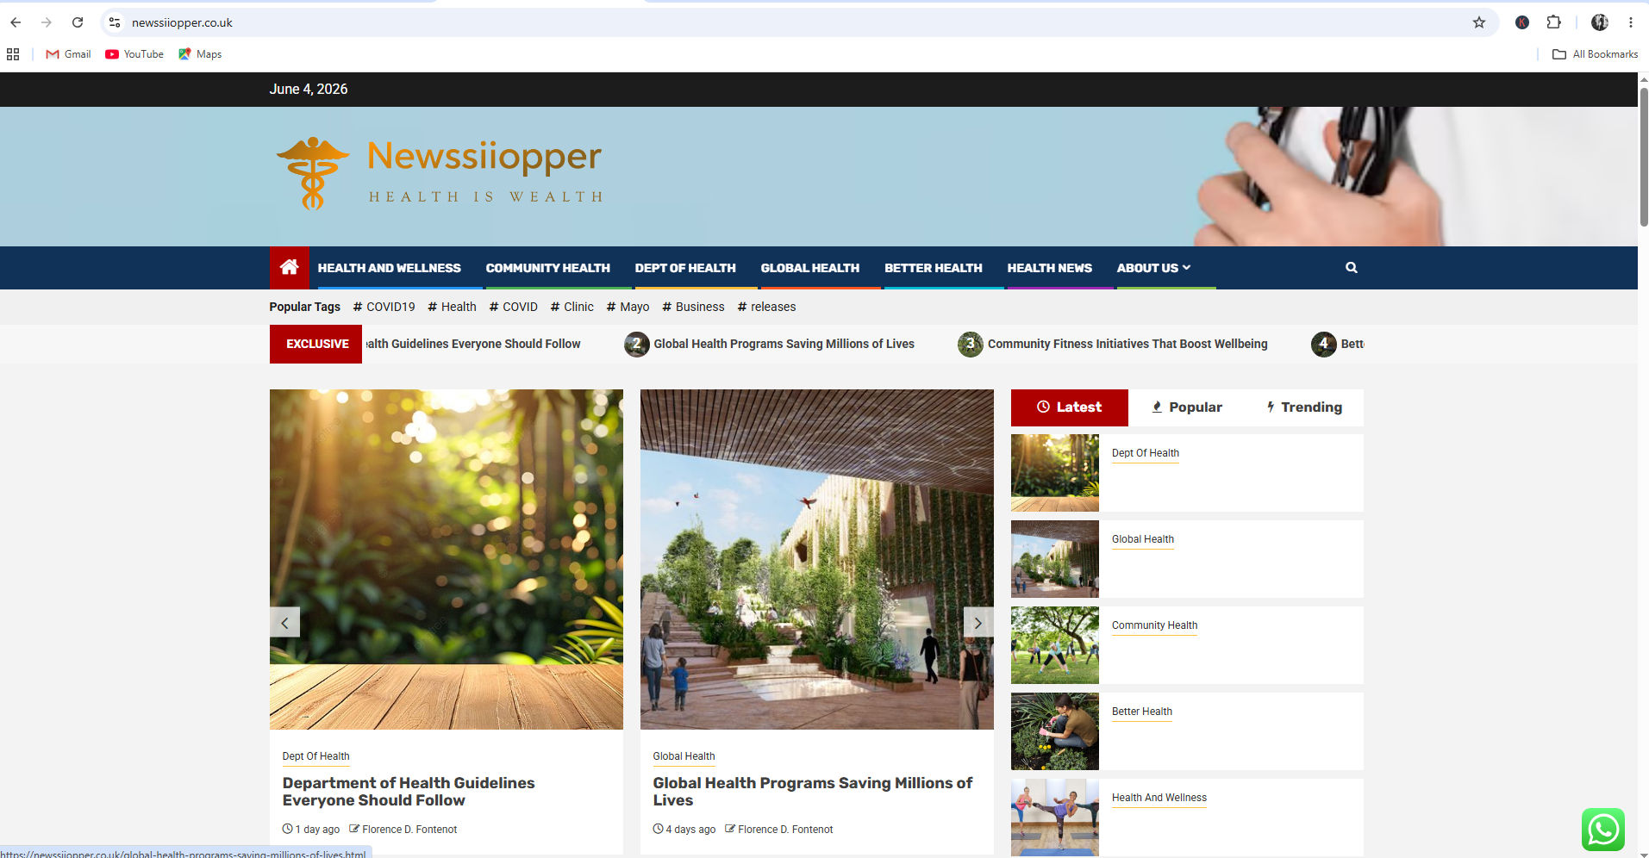View site information icon in address bar
Image resolution: width=1649 pixels, height=858 pixels.
[x=115, y=22]
